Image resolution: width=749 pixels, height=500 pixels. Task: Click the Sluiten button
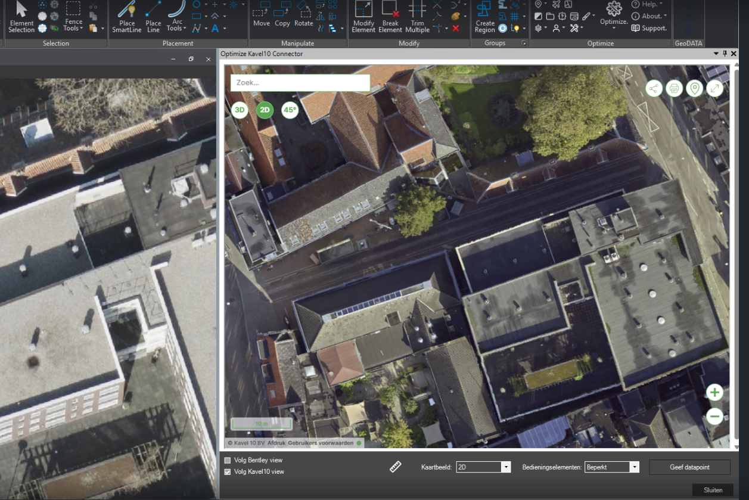(x=713, y=490)
